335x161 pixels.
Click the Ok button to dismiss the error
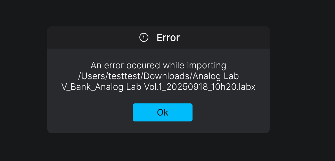click(162, 112)
